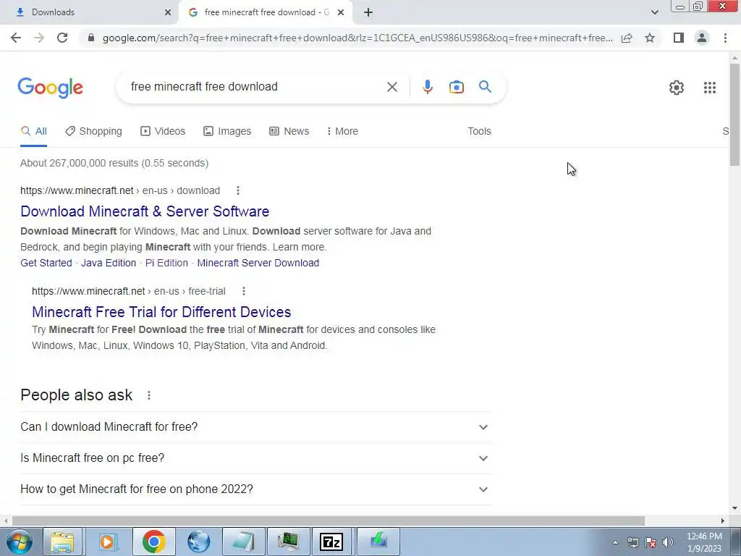Open the Chrome profile avatar
Screen dimensions: 741x556
[702, 38]
